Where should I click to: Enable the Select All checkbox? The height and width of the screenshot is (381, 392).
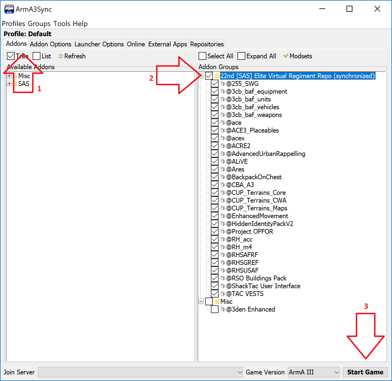tap(202, 56)
